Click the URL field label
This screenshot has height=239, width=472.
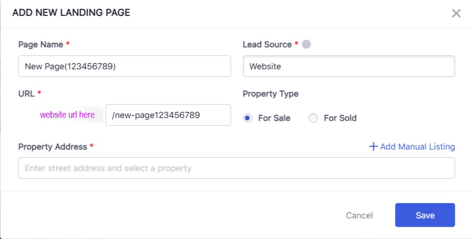(x=26, y=94)
